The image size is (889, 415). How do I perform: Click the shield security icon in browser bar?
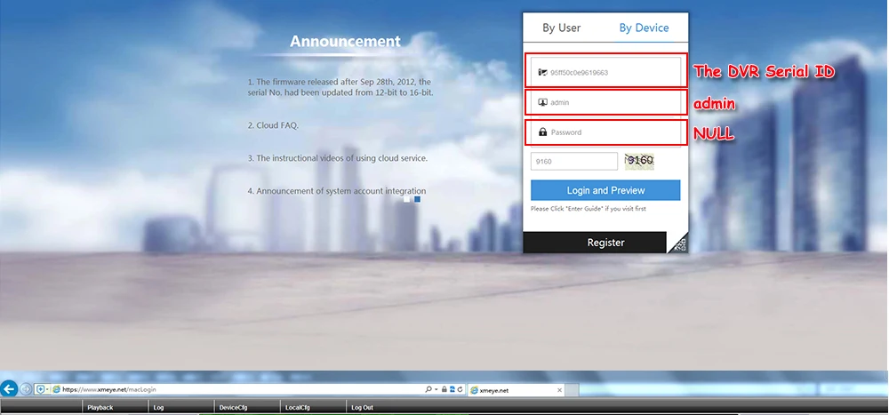coord(40,389)
